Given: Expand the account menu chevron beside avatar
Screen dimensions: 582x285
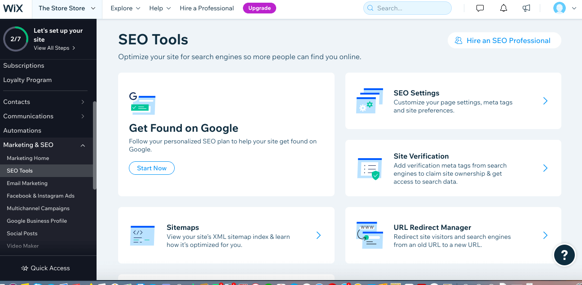Looking at the screenshot, I should (574, 9).
